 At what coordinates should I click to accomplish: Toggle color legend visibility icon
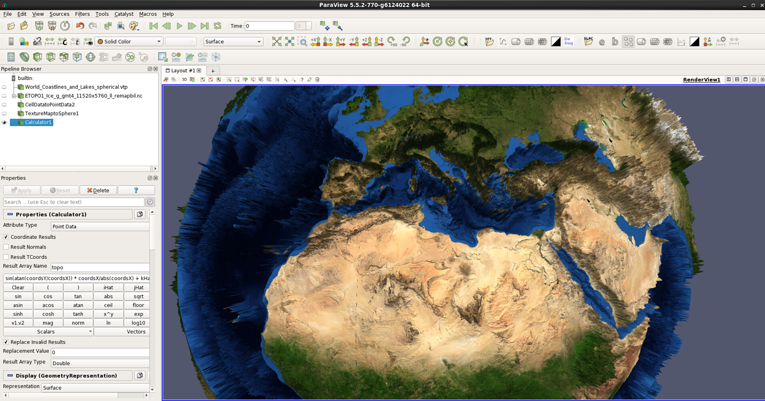pyautogui.click(x=11, y=41)
